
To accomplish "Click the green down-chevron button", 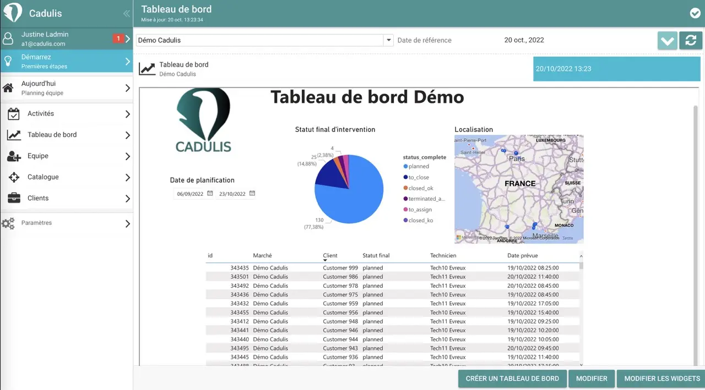I will pyautogui.click(x=667, y=41).
